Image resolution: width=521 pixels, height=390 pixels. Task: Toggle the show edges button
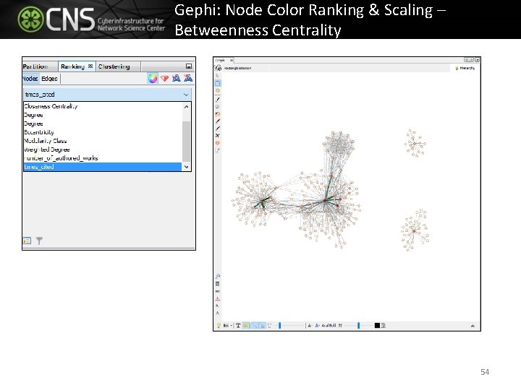point(255,326)
